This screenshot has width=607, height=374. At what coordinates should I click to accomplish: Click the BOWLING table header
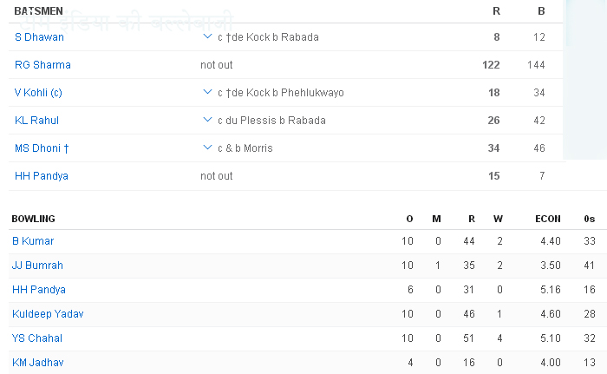point(34,219)
